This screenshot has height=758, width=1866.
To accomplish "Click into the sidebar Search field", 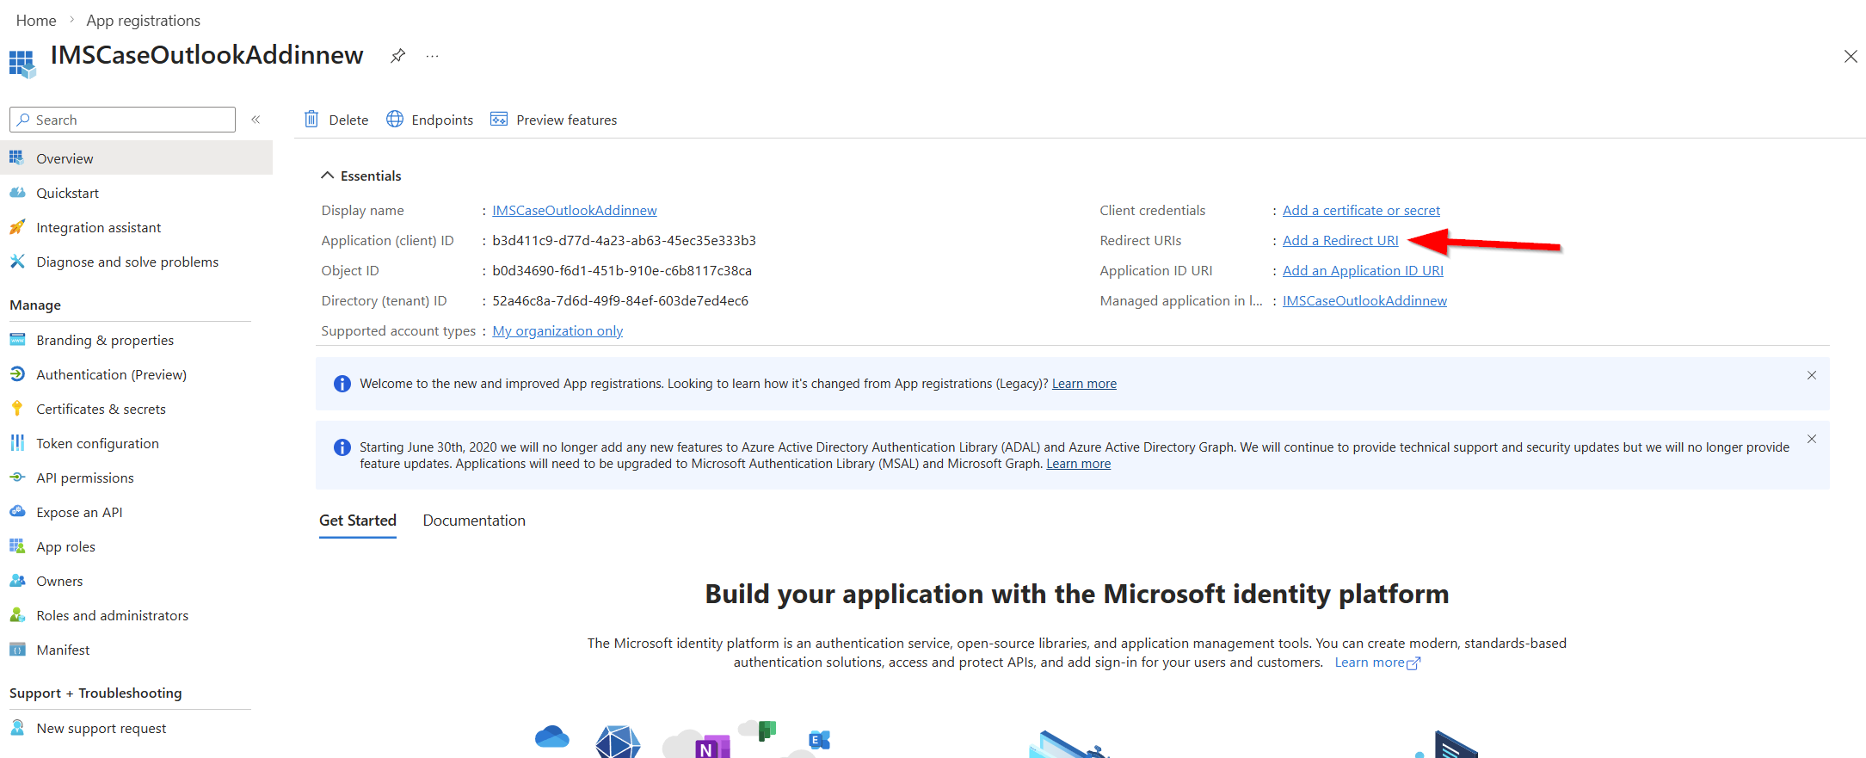I will (122, 120).
